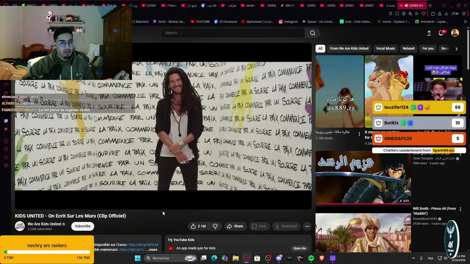
Task: Click the browser tab search magnifier icon
Action: [x=444, y=5]
